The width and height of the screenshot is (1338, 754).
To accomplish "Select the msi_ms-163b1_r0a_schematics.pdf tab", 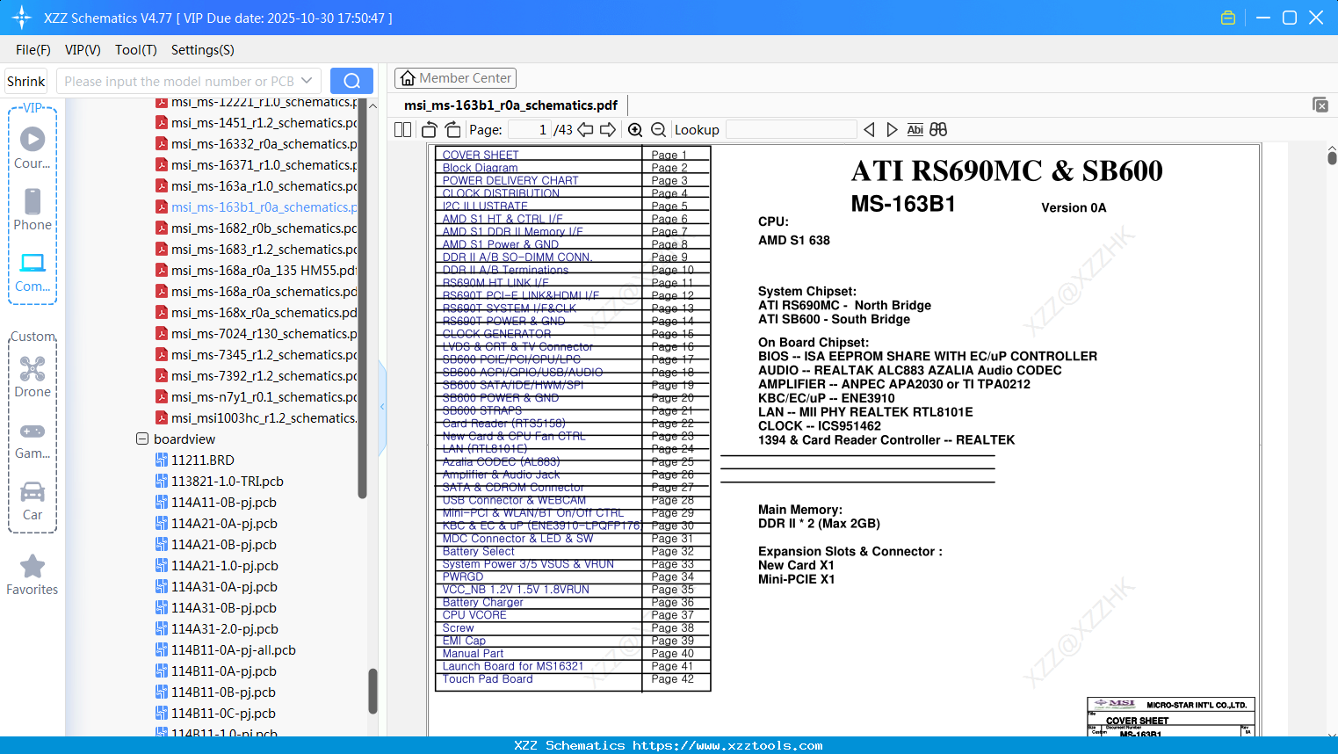I will pos(510,105).
